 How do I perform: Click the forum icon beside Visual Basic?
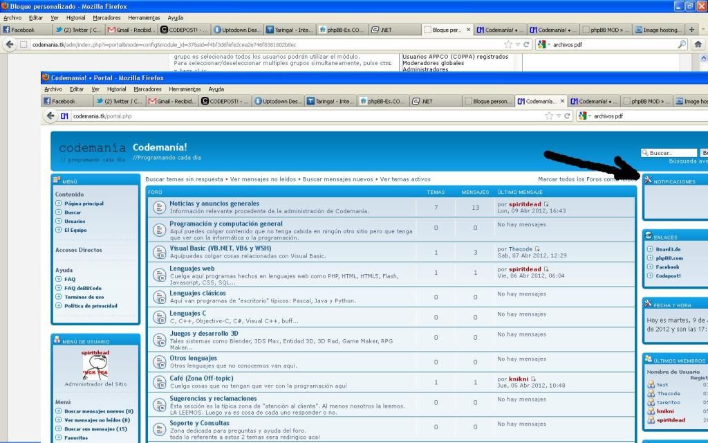click(x=160, y=252)
